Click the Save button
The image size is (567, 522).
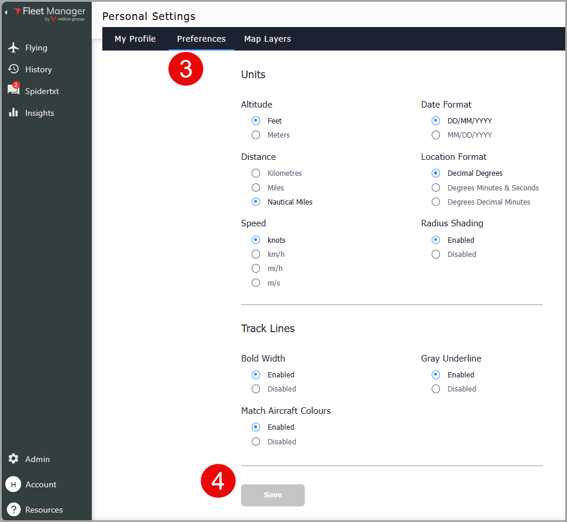click(x=273, y=495)
